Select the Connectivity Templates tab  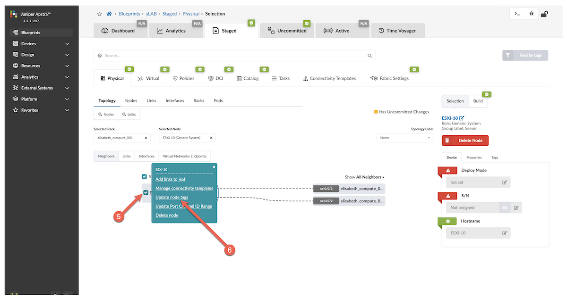329,78
